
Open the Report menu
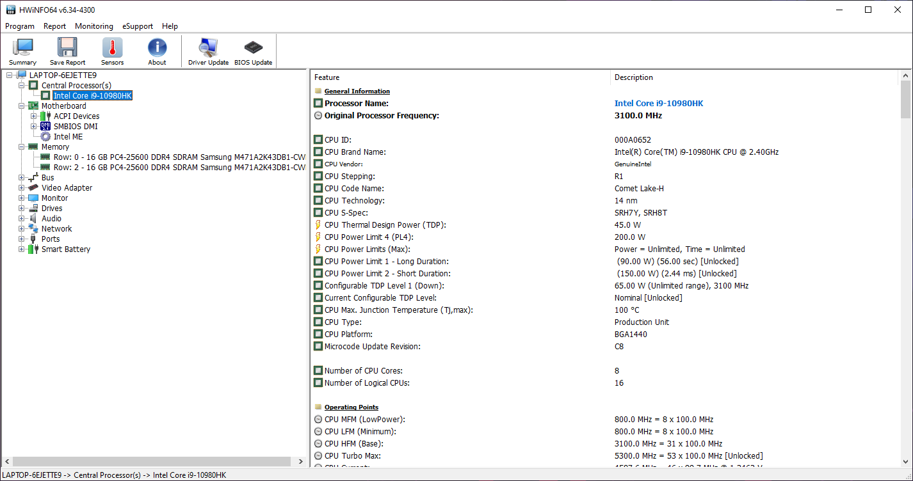[x=54, y=26]
